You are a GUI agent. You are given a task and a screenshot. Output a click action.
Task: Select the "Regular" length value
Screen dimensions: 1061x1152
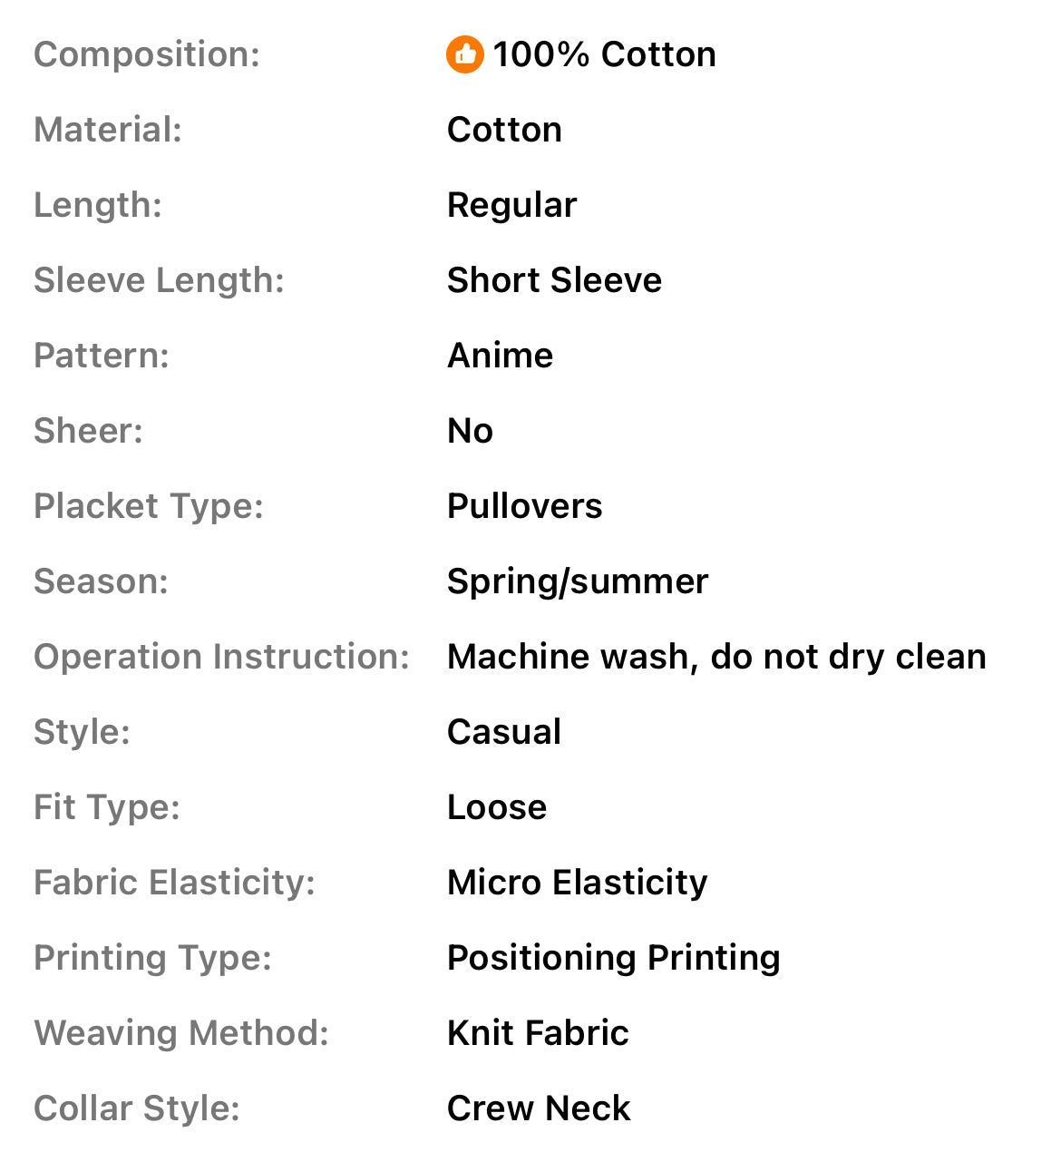(511, 205)
